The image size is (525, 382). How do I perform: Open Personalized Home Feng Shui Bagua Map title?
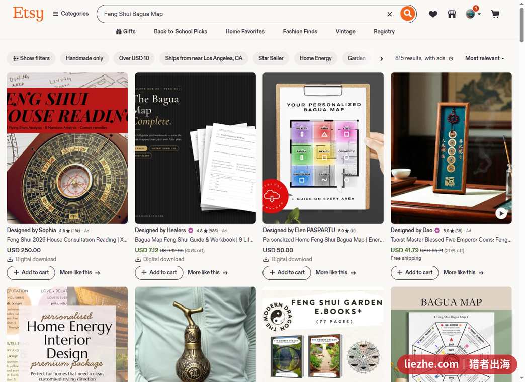[x=323, y=240]
